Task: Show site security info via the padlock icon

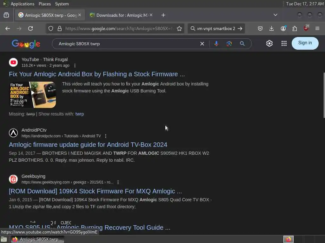Action: (x=60, y=28)
